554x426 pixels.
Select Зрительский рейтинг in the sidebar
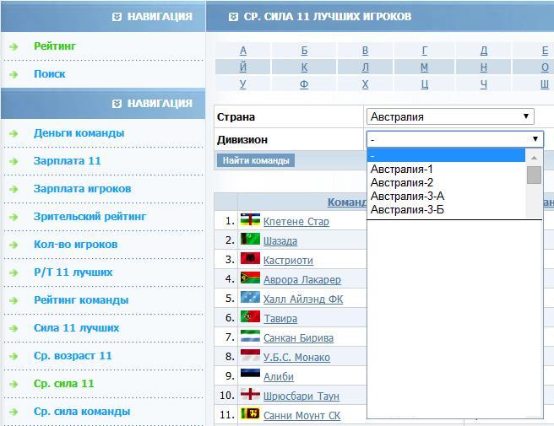90,217
